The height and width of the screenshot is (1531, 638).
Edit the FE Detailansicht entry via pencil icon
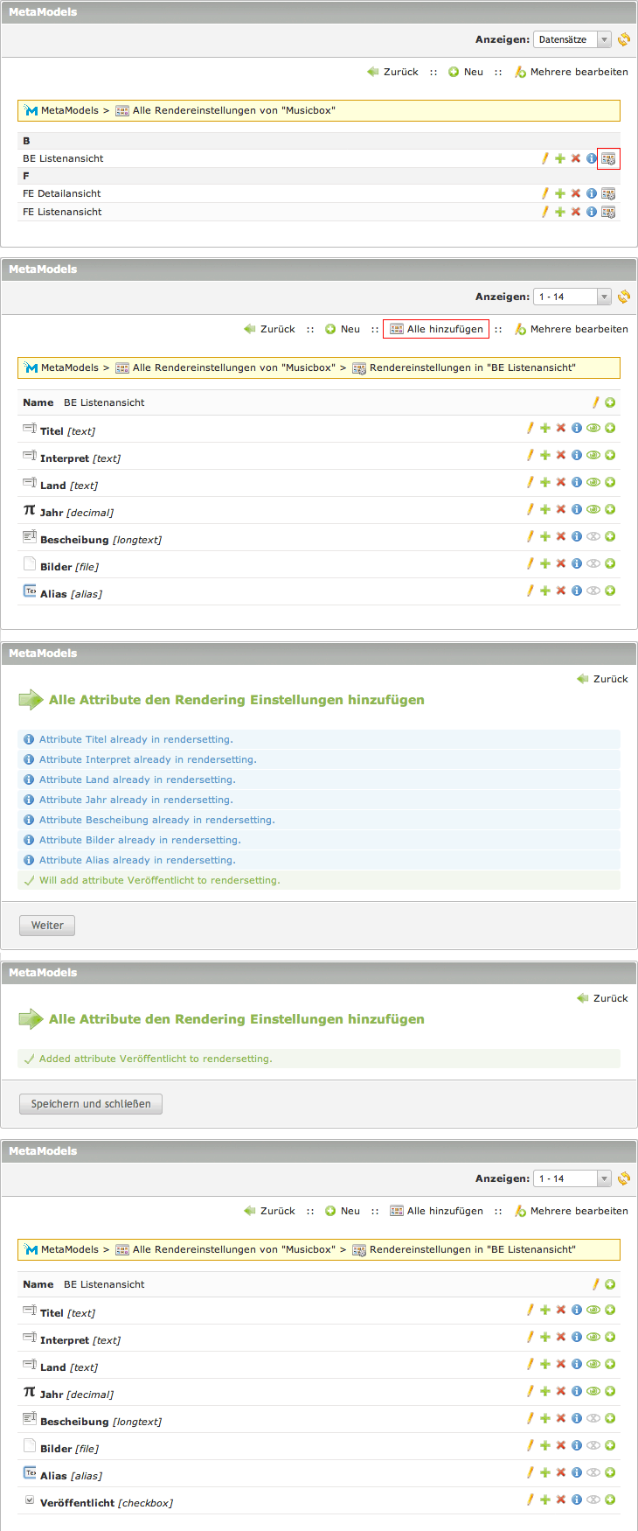[x=544, y=193]
